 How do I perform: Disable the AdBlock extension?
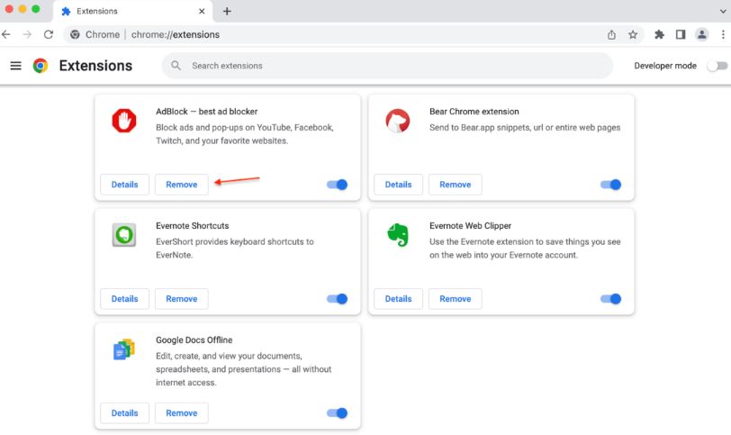(x=337, y=185)
